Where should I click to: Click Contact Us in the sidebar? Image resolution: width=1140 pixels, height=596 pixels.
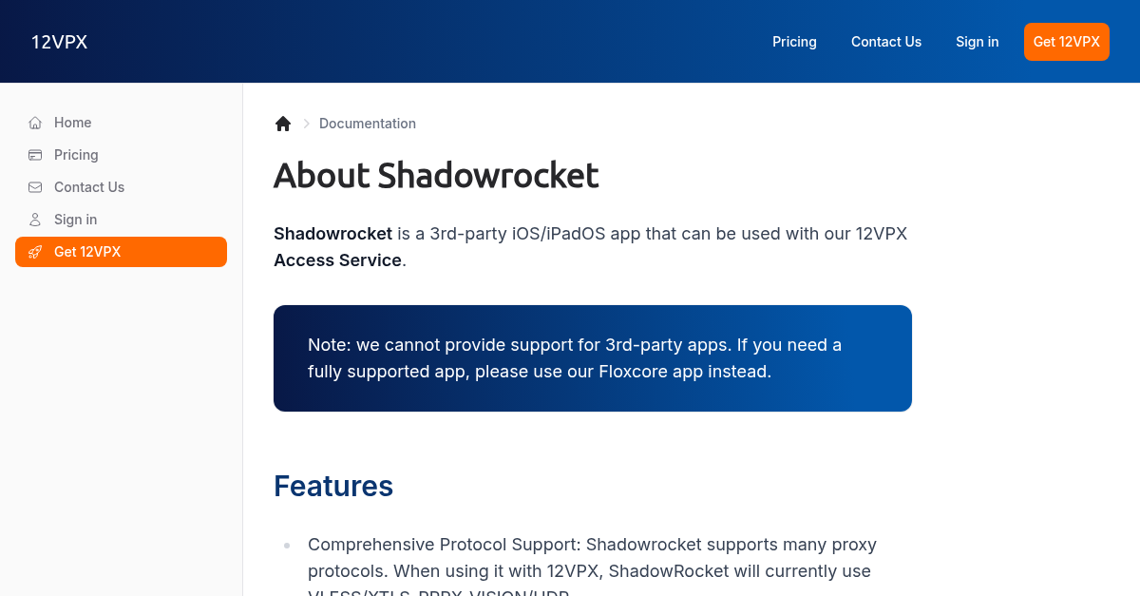88,187
